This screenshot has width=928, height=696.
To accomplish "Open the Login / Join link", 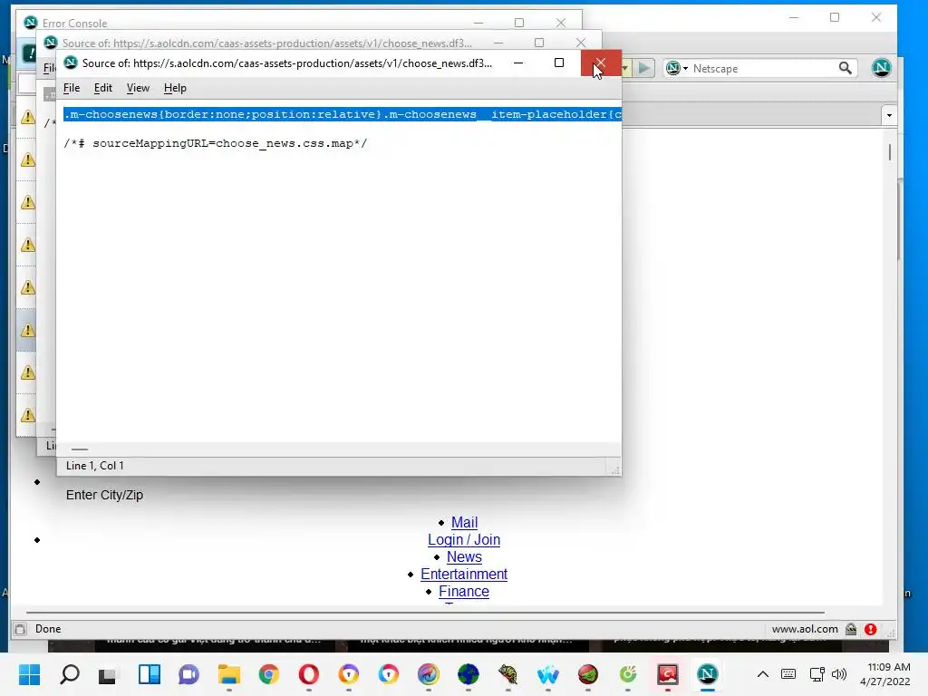I will 464,540.
